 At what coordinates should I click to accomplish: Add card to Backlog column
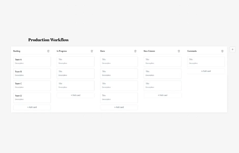32,107
